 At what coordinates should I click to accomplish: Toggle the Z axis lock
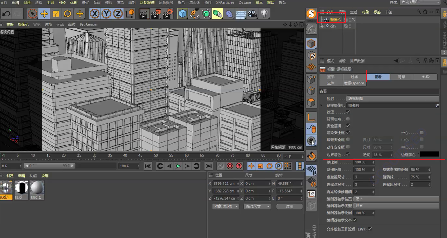[x=118, y=14]
